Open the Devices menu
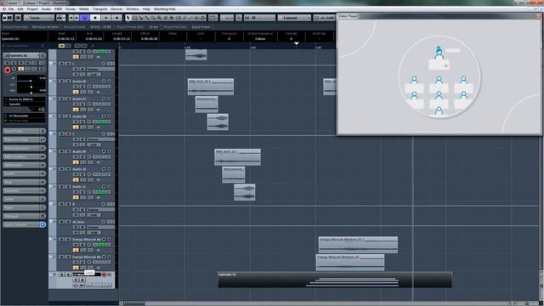 116,9
